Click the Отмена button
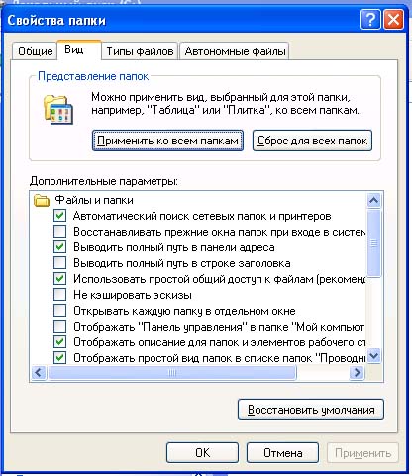Screen dimensions: 412x476 point(282,453)
